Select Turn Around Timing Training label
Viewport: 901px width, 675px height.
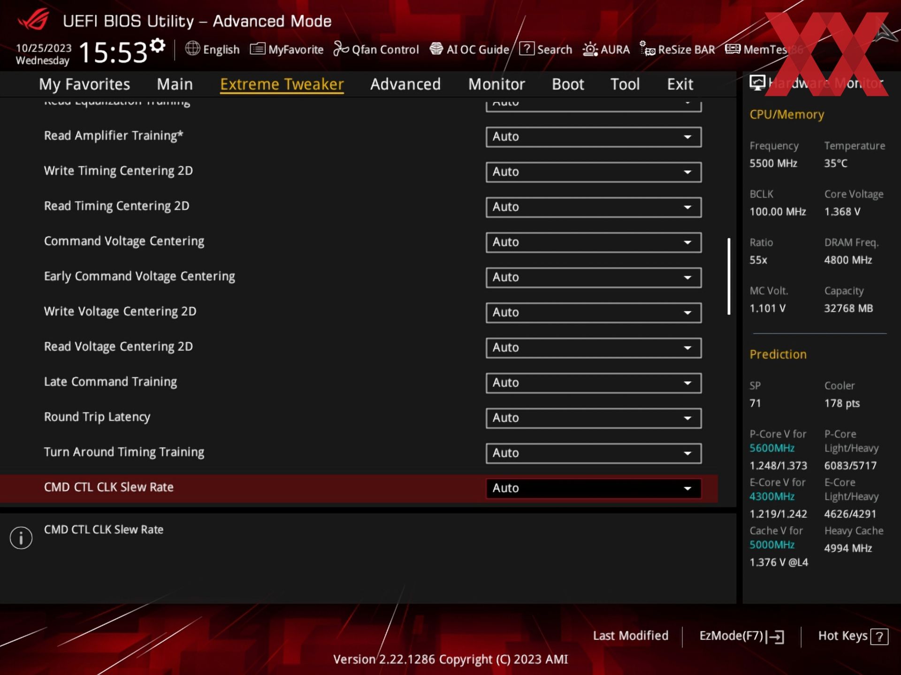tap(124, 452)
